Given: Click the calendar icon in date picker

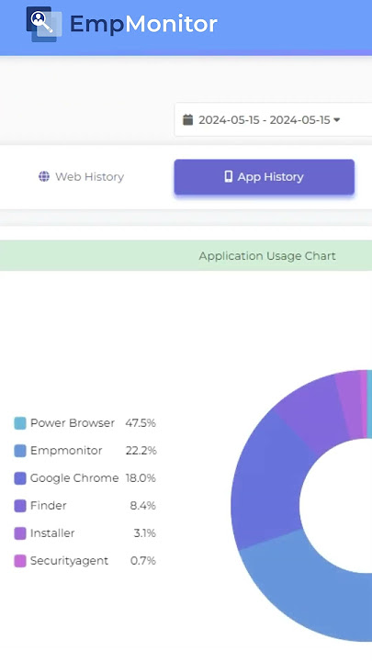Looking at the screenshot, I should coord(187,119).
